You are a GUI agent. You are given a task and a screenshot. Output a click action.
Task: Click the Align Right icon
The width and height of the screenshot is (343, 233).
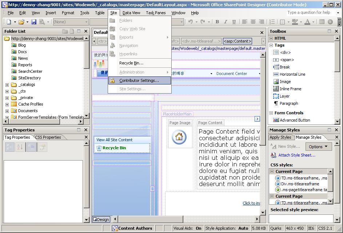tap(261, 22)
